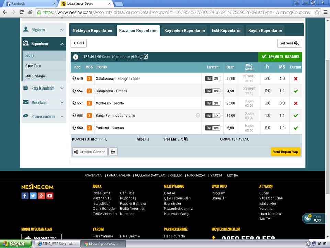Click the system coupon copy icon
Image resolution: width=330 pixels, height=248 pixels.
coord(186,139)
